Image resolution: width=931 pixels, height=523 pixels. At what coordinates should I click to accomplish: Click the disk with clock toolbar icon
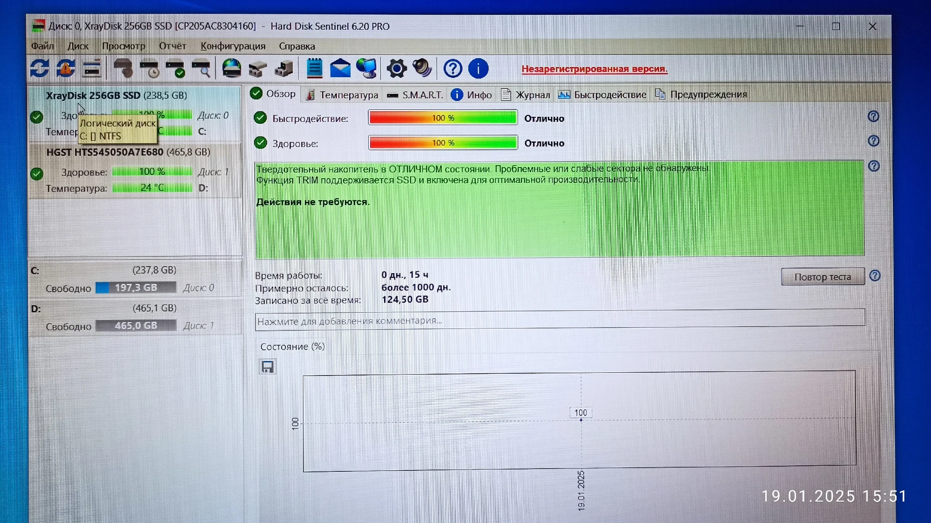(x=149, y=68)
